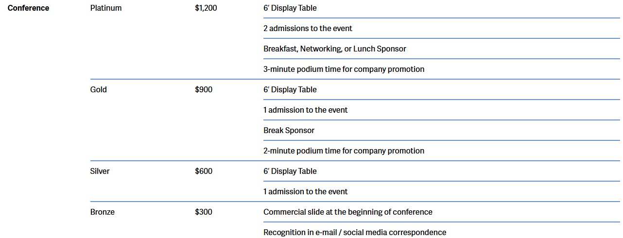The width and height of the screenshot is (623, 238).
Task: Click the 6′ Display Table text in Gold row
Action: click(290, 90)
